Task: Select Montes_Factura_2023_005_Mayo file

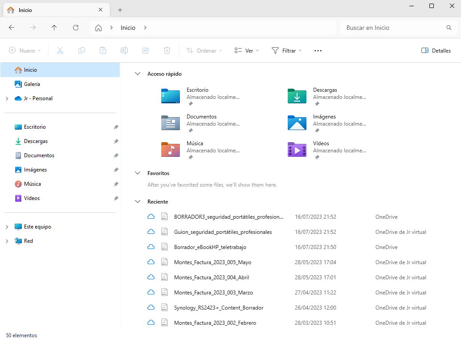Action: coord(212,262)
